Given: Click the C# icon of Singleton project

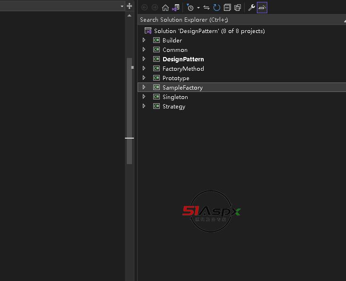Looking at the screenshot, I should [x=157, y=97].
